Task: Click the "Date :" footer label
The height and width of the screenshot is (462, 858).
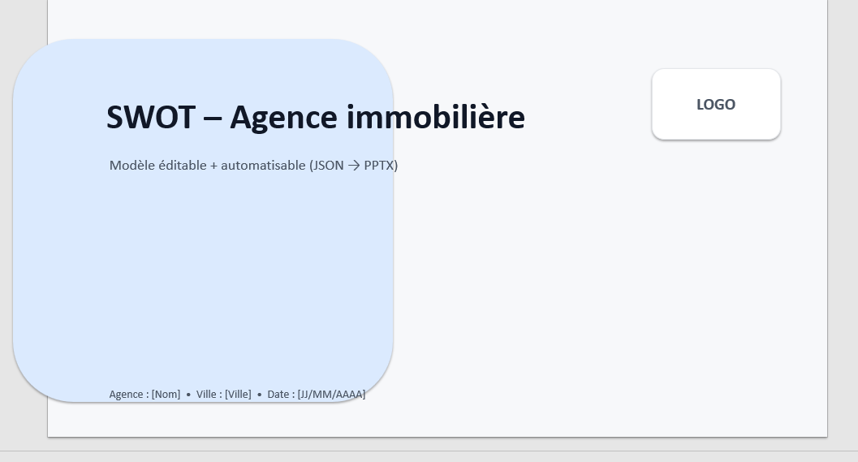Action: pyautogui.click(x=281, y=395)
